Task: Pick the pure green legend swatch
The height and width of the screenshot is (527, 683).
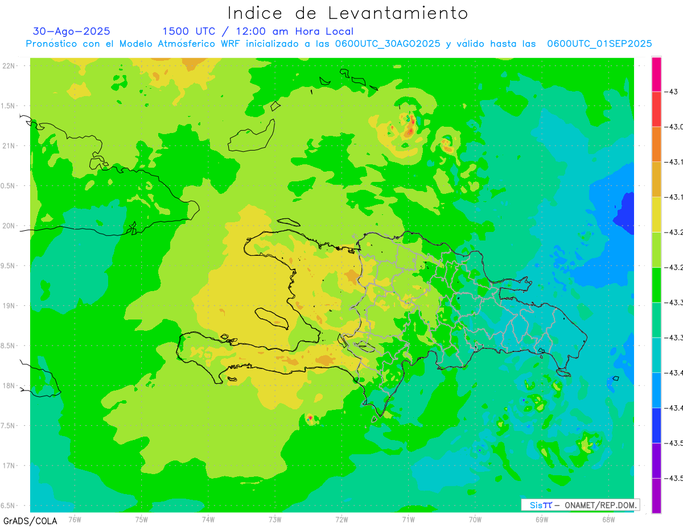Action: [656, 285]
